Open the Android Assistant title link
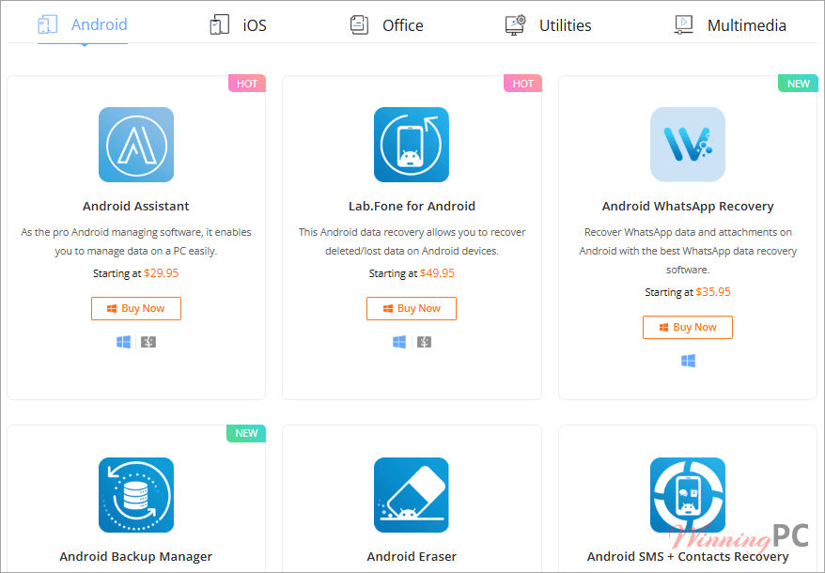This screenshot has height=573, width=825. (135, 207)
